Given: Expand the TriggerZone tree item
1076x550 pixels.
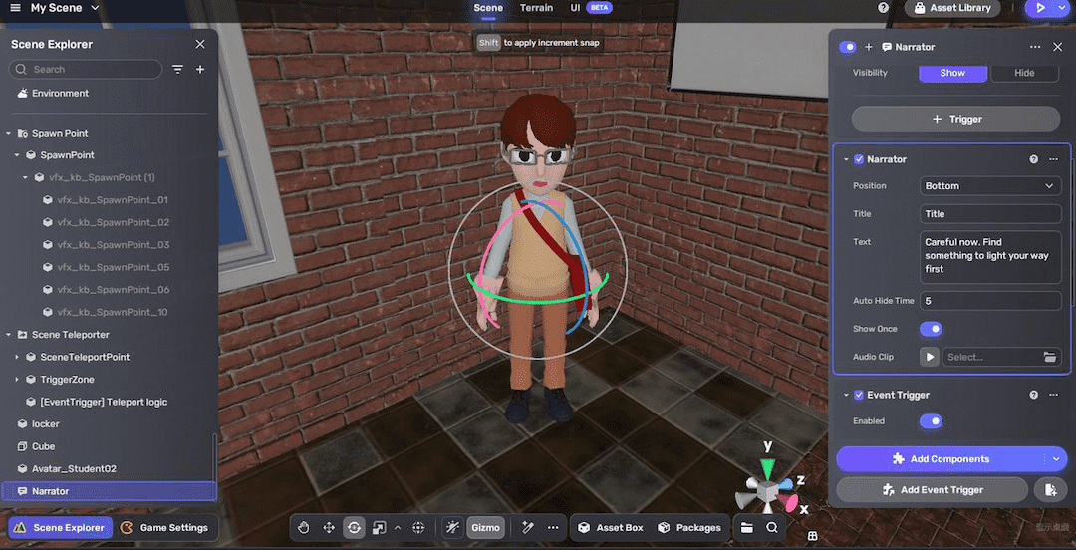Looking at the screenshot, I should pyautogui.click(x=17, y=380).
